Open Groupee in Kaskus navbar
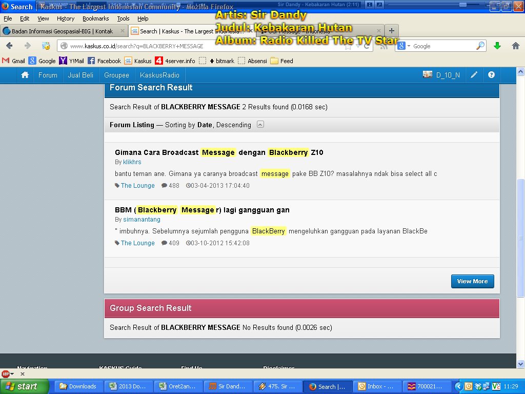The width and height of the screenshot is (525, 394). [x=116, y=75]
